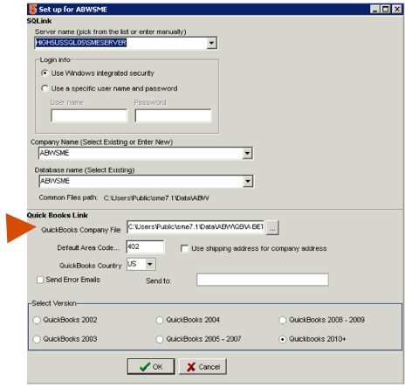Click the Password input box
Screen dimensions: 405x388
coord(173,115)
